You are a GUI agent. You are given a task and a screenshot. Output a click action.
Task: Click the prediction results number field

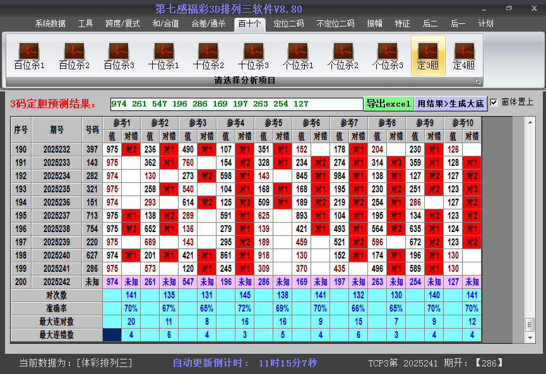point(236,104)
